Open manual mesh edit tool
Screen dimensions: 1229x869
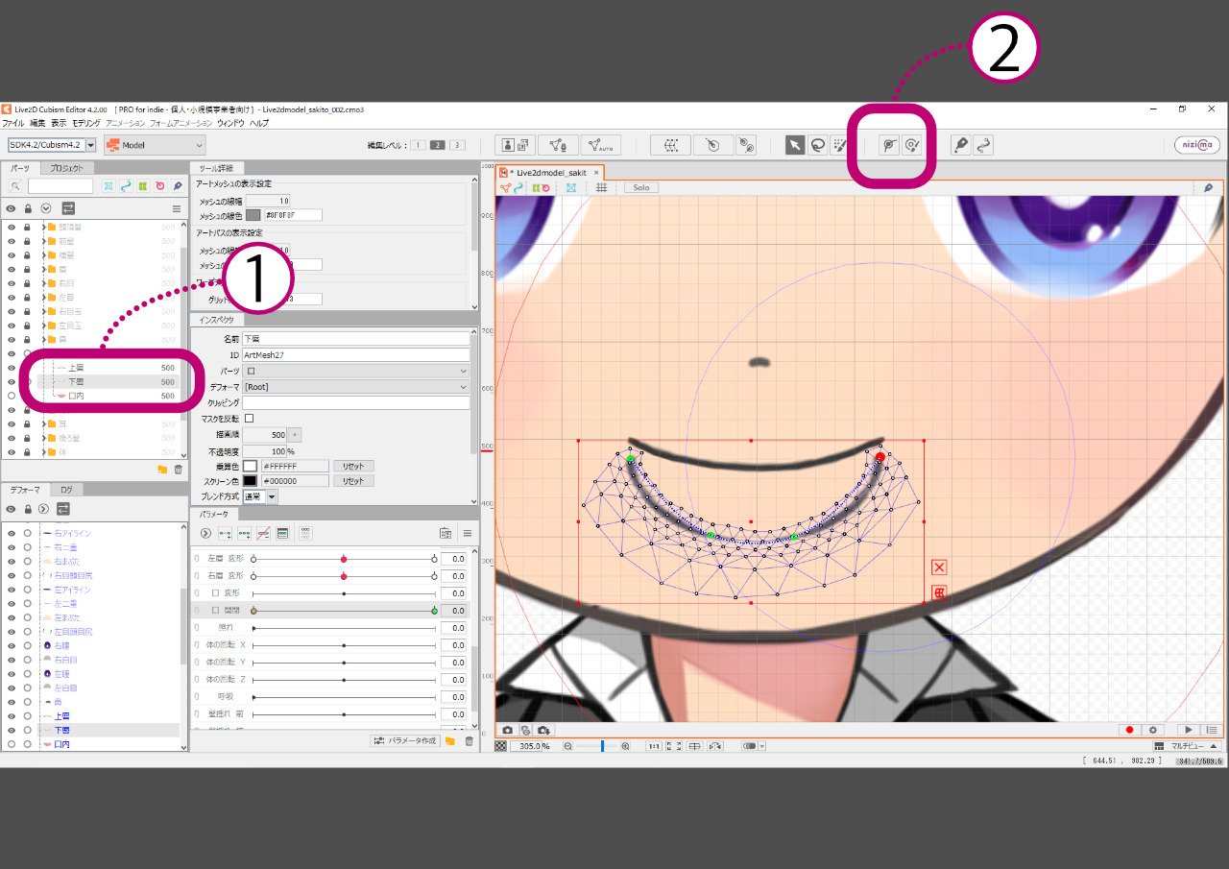558,145
